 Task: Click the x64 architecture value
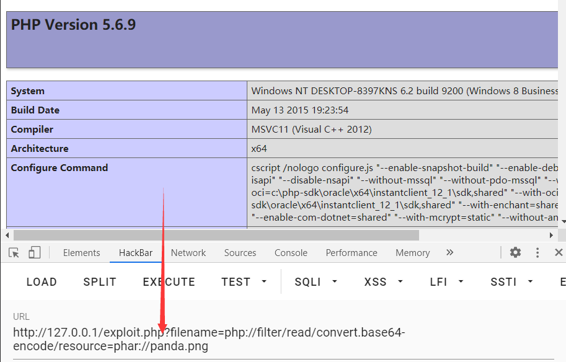click(x=259, y=148)
